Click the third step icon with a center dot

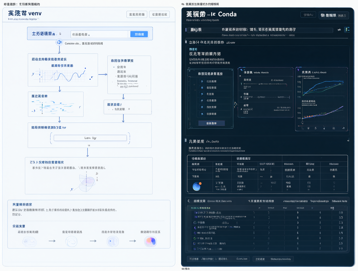tap(112, 241)
